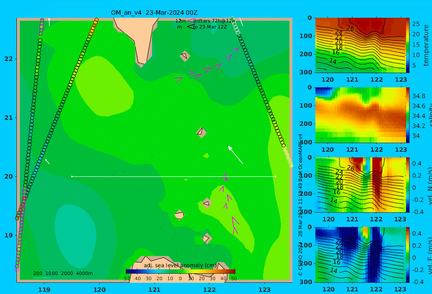Screen dimensions: 432x294
Task: Click the 'drifters 72h@12h' legend text
Action: click(x=214, y=21)
